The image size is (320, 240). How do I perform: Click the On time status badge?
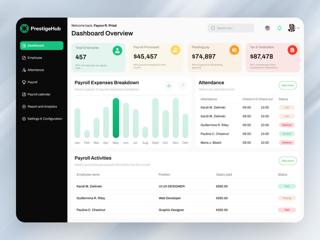click(x=287, y=134)
